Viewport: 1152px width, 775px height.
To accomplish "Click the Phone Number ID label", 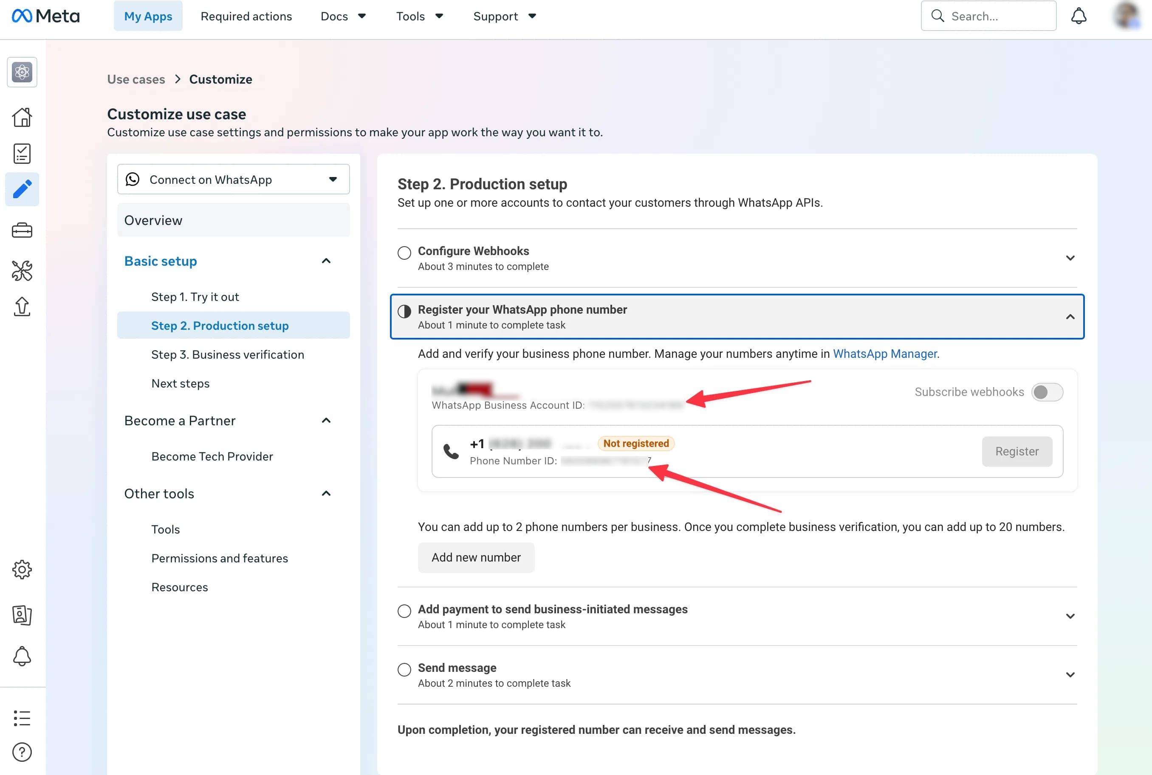I will click(514, 461).
